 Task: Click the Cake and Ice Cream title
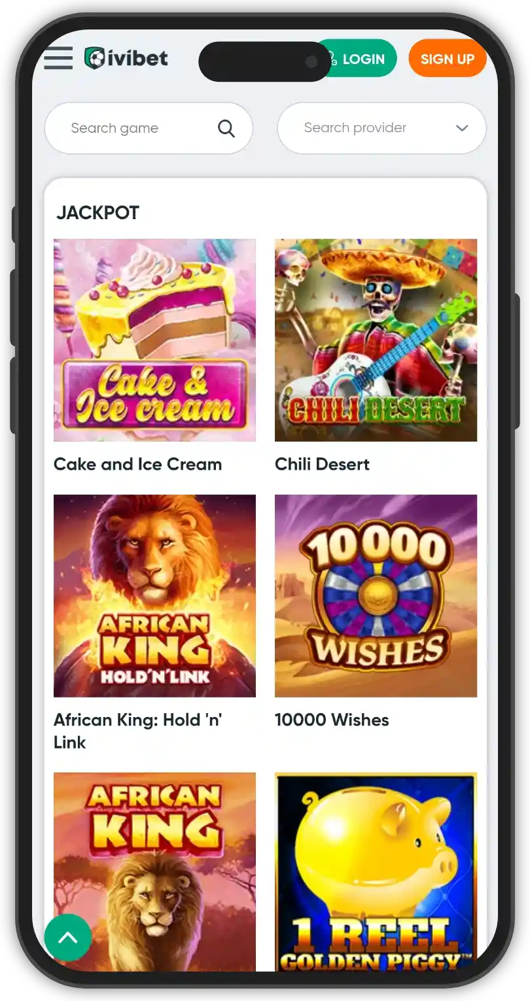point(137,465)
